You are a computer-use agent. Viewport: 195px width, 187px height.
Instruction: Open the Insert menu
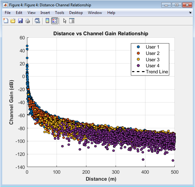(x=45, y=13)
